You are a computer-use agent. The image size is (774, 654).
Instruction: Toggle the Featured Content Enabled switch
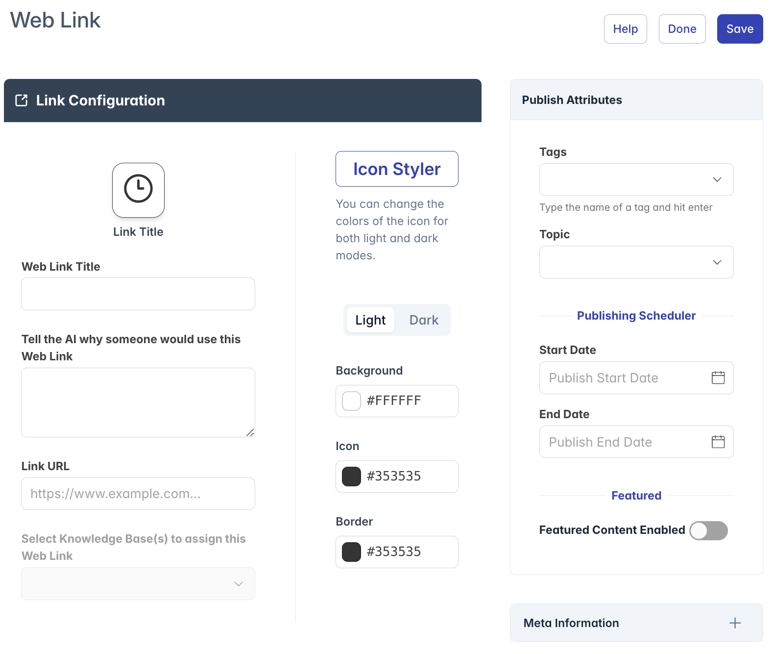click(708, 530)
